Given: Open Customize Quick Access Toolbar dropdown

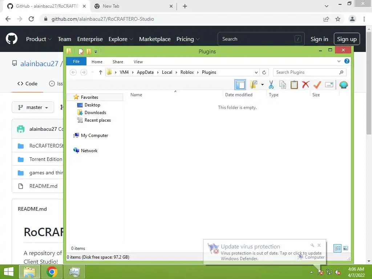Looking at the screenshot, I should tap(96, 52).
